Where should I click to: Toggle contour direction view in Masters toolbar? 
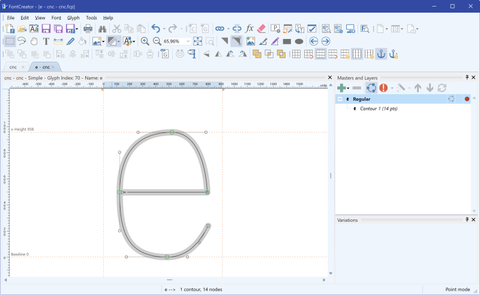pyautogui.click(x=371, y=88)
